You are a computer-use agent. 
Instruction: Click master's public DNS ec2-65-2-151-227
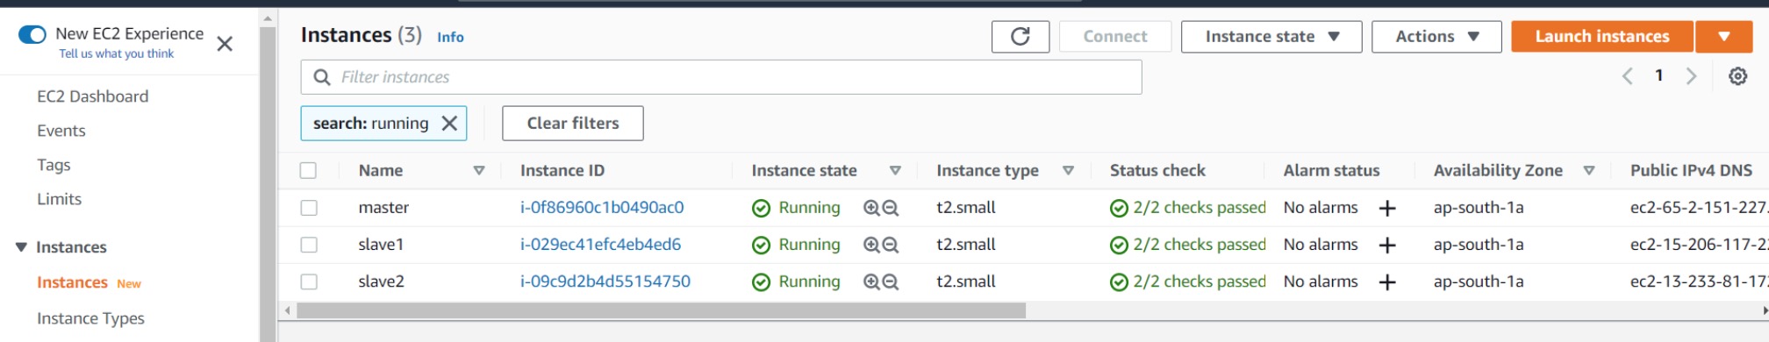point(1699,208)
